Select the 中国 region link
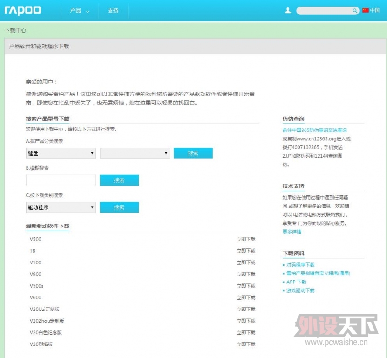 click(x=374, y=10)
